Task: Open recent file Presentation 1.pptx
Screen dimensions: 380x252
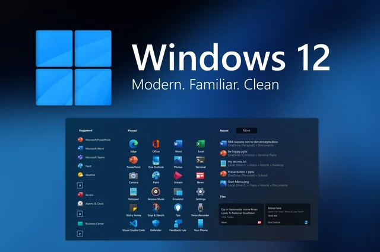Action: pos(243,174)
